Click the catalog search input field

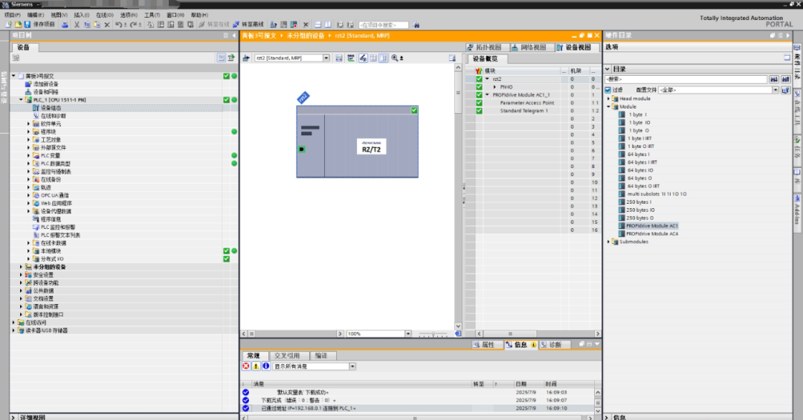coord(686,79)
